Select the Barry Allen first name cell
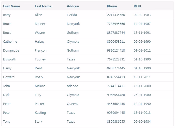The width and height of the screenshot is (175, 128). tap(7, 15)
